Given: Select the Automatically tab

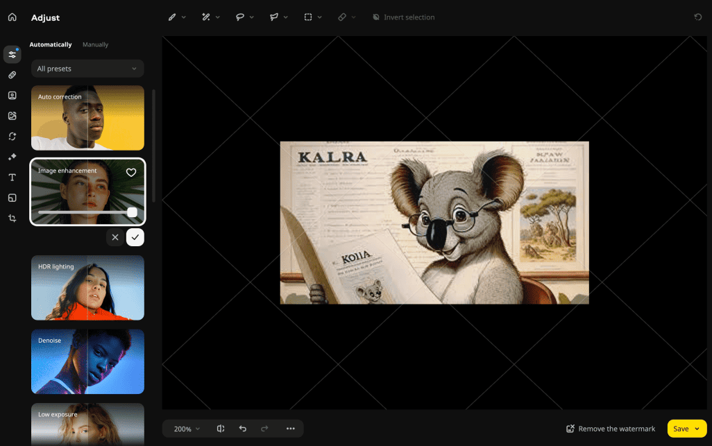Looking at the screenshot, I should click(x=51, y=44).
